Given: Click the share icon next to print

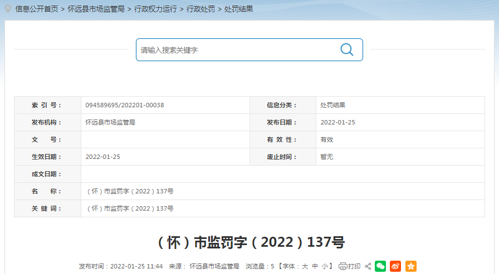Looking at the screenshot, I should click(x=368, y=266).
